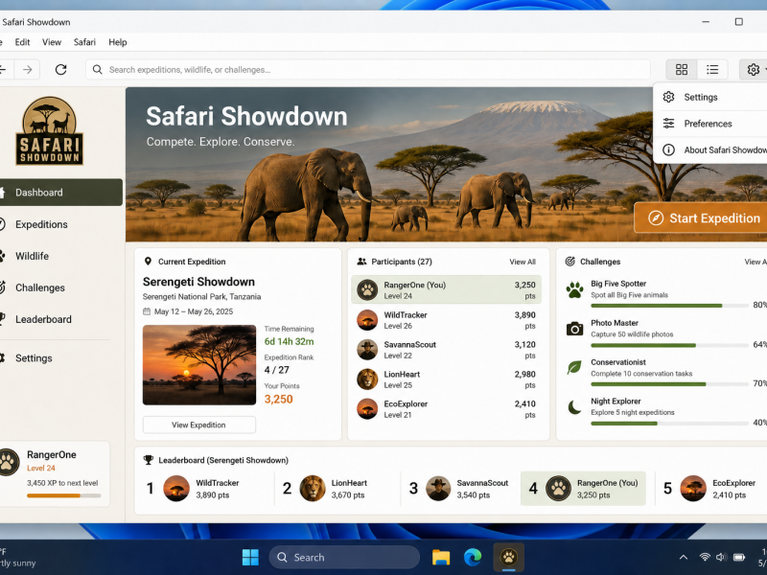Screen dimensions: 767x575
Task: Select EcoExplorer rank 5 leaderboard entry
Action: click(x=709, y=489)
